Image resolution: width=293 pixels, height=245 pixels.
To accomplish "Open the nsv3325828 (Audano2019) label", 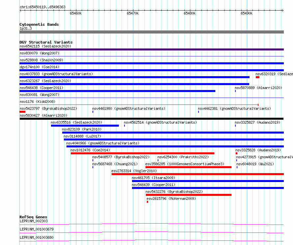I will click(x=258, y=150).
